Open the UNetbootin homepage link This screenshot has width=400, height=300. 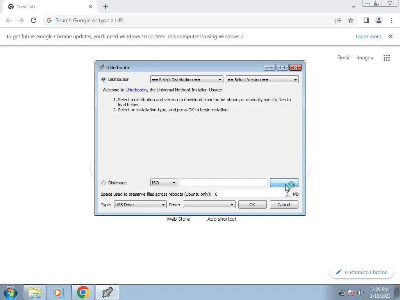tap(136, 90)
